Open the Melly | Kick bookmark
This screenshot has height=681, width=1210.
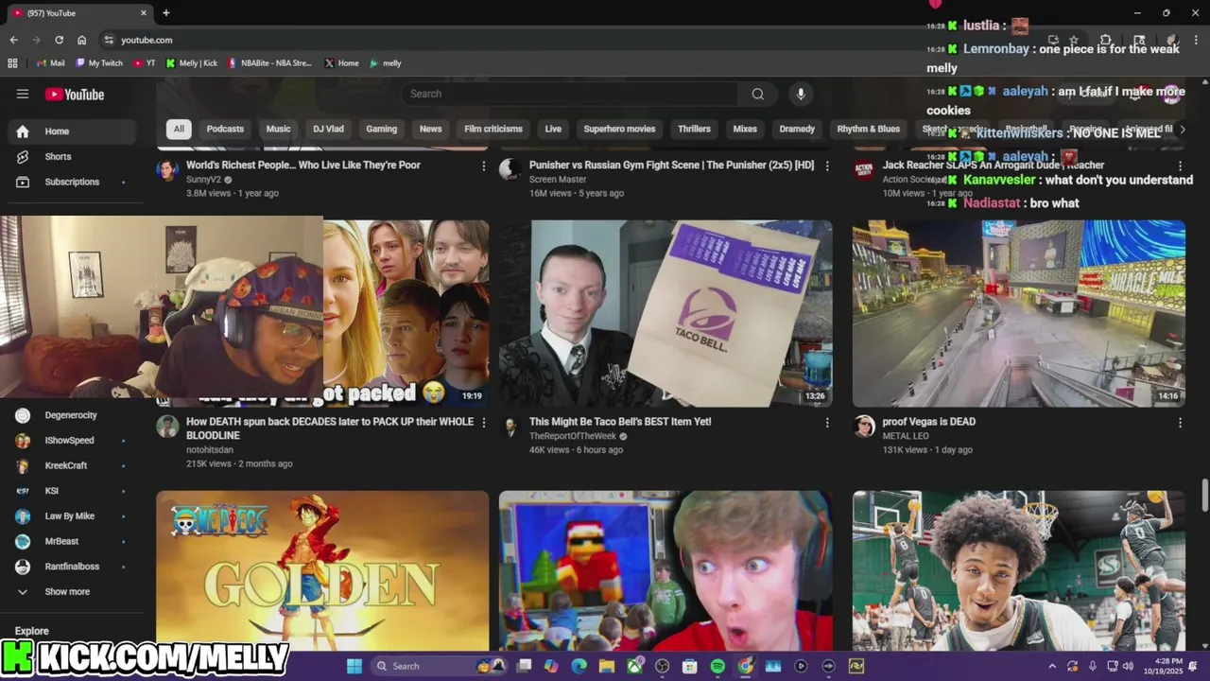192,63
